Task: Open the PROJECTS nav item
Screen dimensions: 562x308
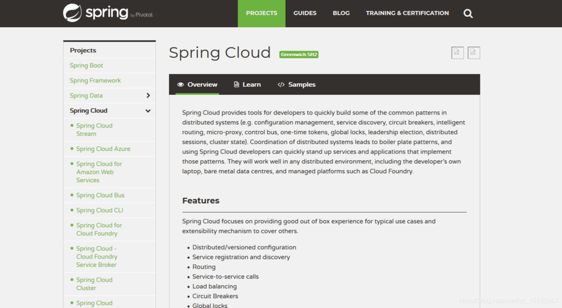Action: click(262, 13)
